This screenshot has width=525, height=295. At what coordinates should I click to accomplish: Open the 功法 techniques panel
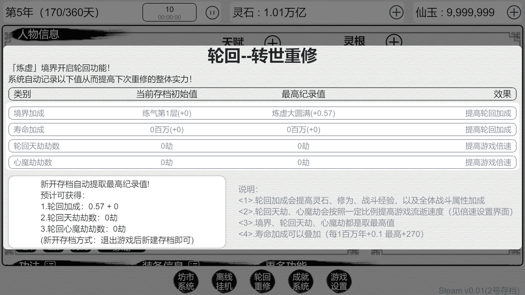pyautogui.click(x=30, y=264)
